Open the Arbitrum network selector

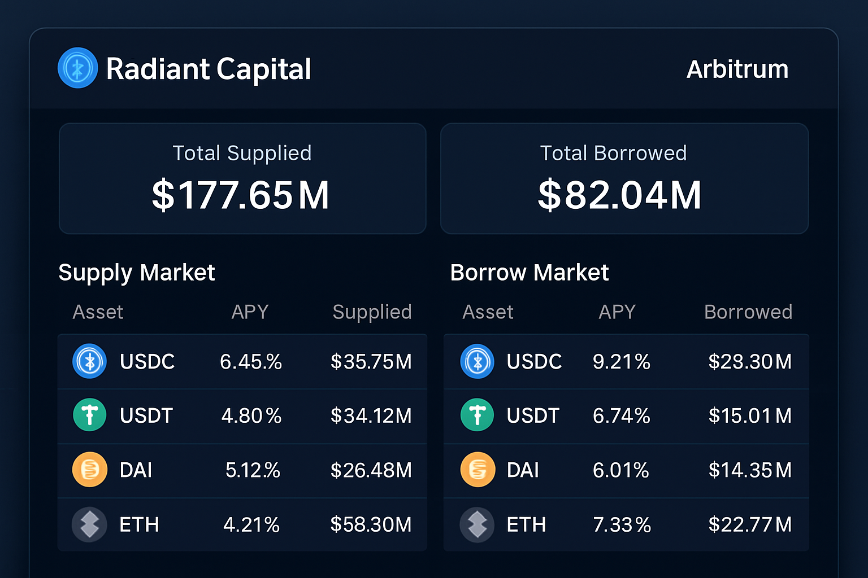tap(737, 68)
